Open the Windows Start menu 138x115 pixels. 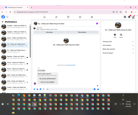pos(2,104)
